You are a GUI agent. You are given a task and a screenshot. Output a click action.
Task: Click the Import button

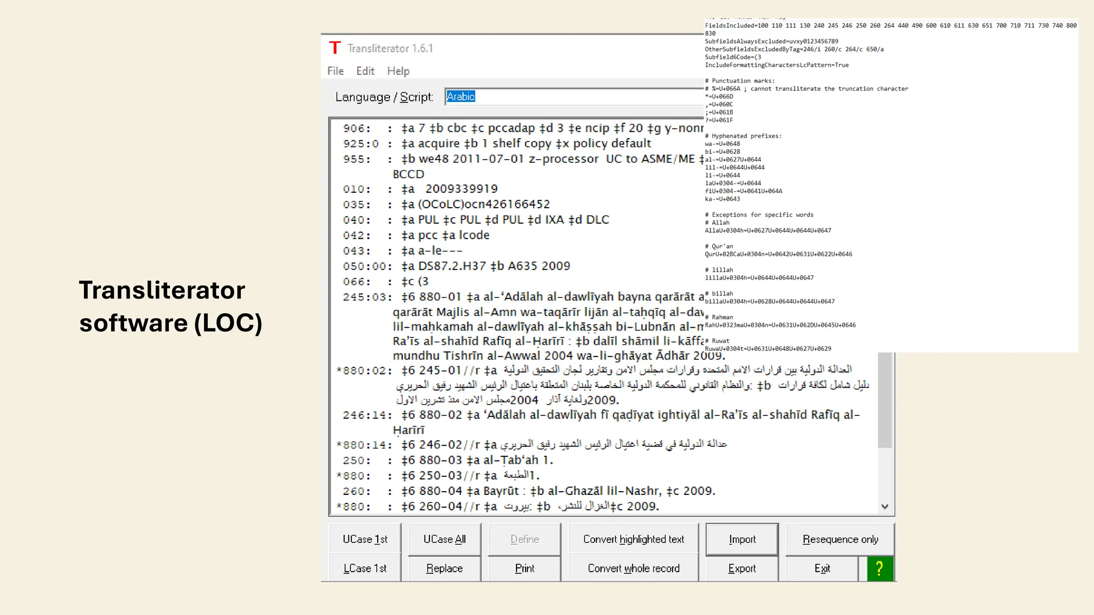click(742, 539)
